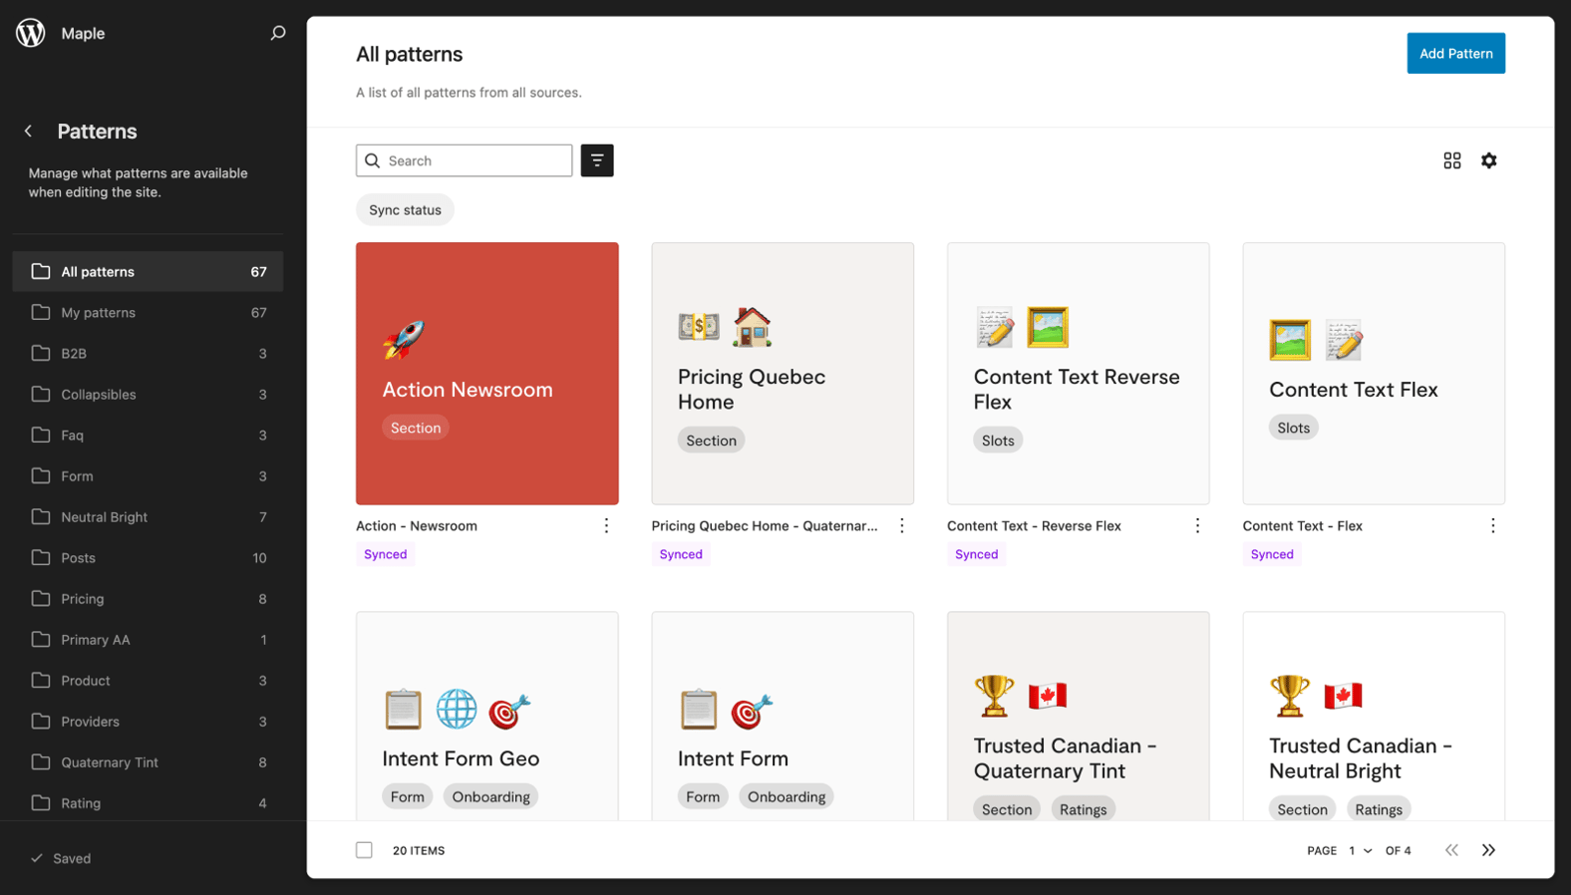
Task: Click the Add Pattern button
Action: coord(1455,54)
